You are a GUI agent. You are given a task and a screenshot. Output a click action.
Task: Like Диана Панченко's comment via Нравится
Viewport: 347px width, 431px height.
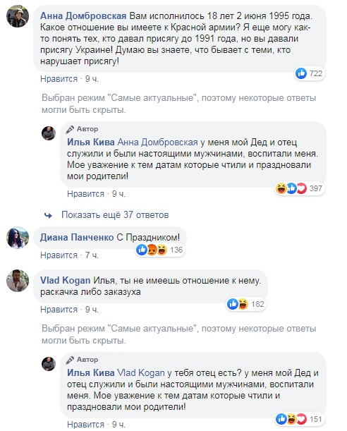(59, 255)
